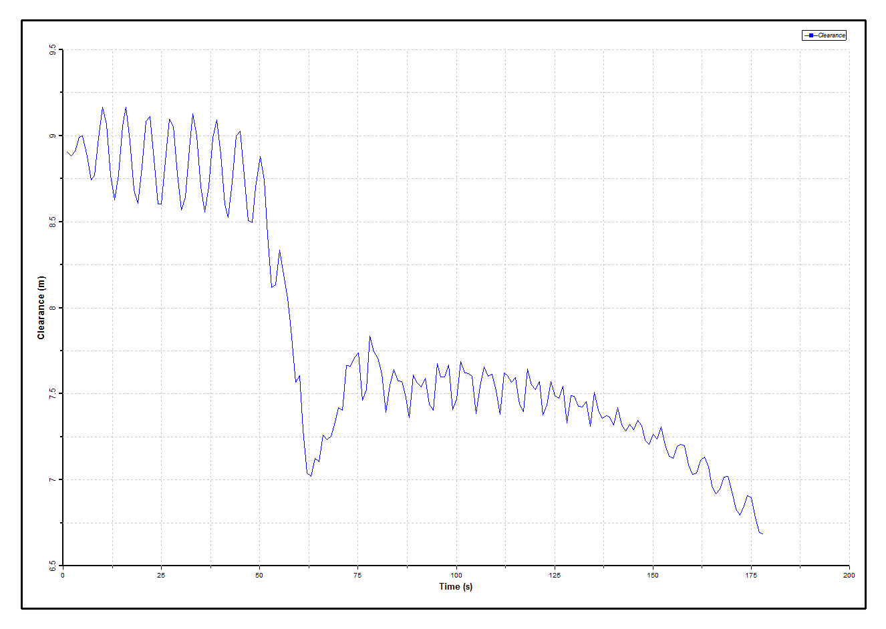Click the Clearance legend entry
The image size is (886, 629).
coord(824,35)
